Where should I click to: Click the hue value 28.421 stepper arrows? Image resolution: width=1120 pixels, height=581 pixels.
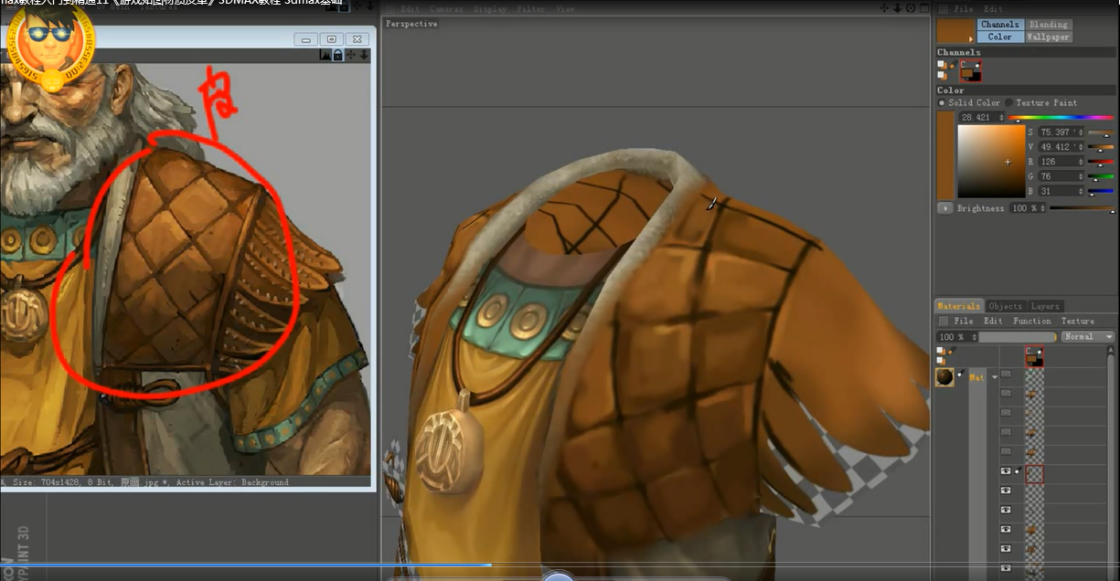[x=1001, y=118]
